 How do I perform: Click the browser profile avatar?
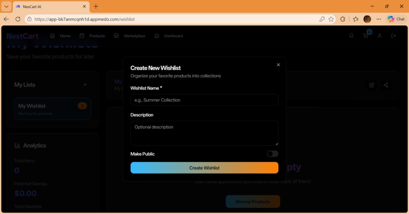pos(367,19)
